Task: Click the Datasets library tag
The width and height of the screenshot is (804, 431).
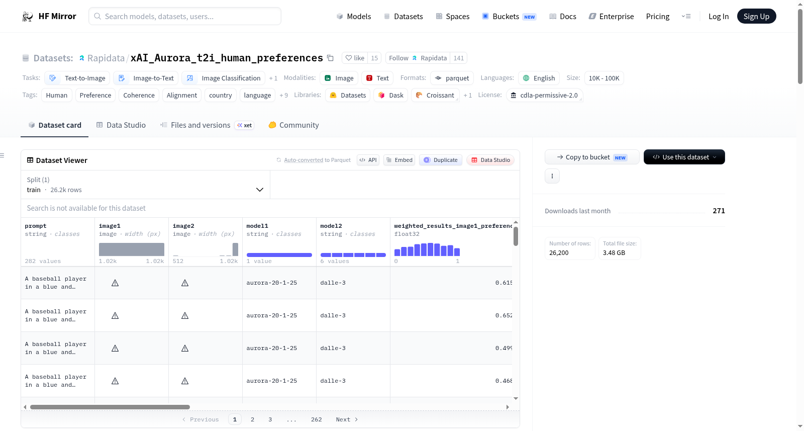Action: pos(348,95)
